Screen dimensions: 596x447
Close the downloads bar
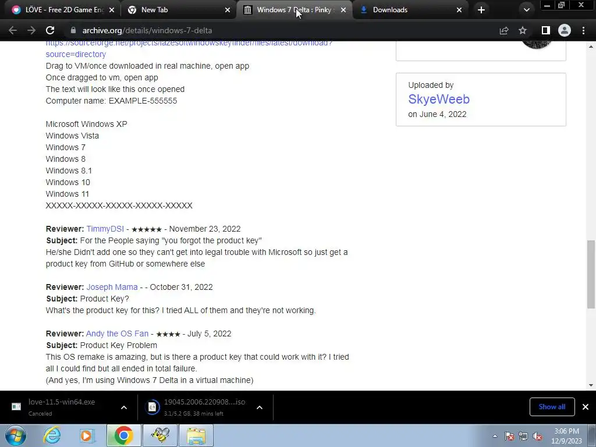[x=586, y=407]
